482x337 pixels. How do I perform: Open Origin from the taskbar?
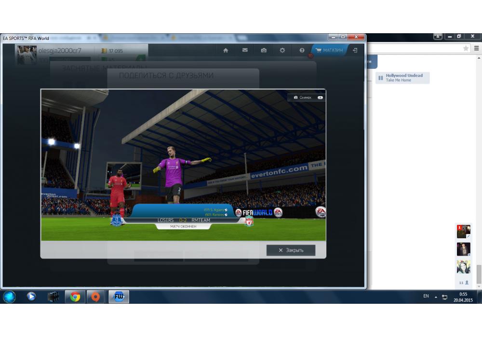coord(95,297)
